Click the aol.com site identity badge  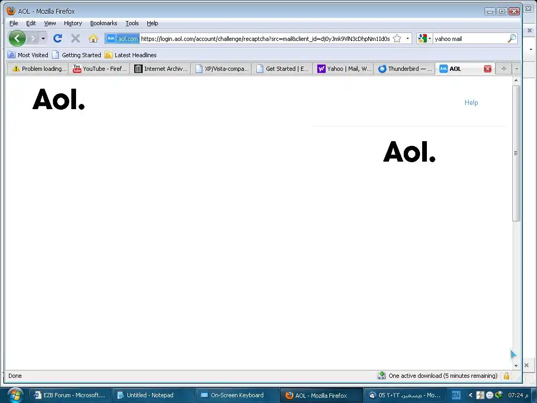(x=122, y=39)
